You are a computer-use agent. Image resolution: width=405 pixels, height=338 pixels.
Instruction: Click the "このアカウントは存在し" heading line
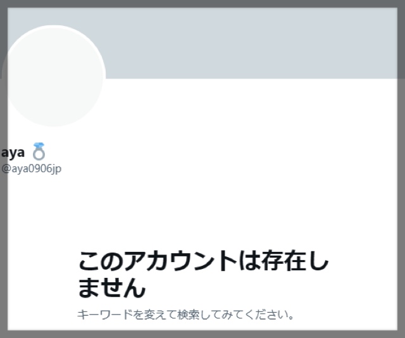(203, 261)
